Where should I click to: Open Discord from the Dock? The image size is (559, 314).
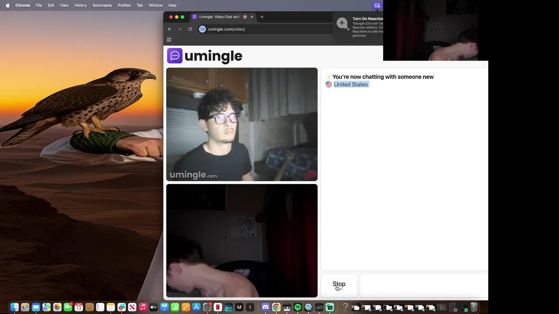pyautogui.click(x=266, y=307)
